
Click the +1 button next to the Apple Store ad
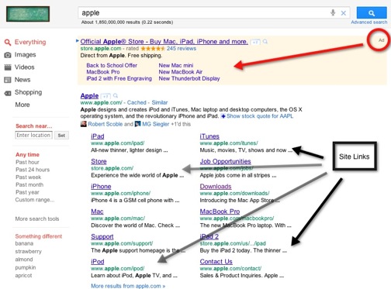tap(255, 42)
